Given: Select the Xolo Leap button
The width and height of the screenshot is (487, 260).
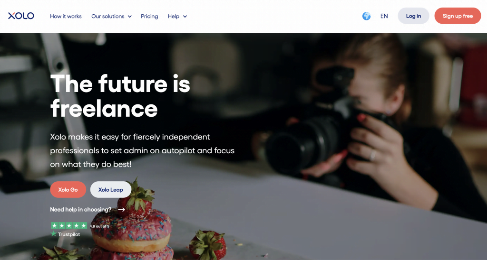Looking at the screenshot, I should coord(110,190).
